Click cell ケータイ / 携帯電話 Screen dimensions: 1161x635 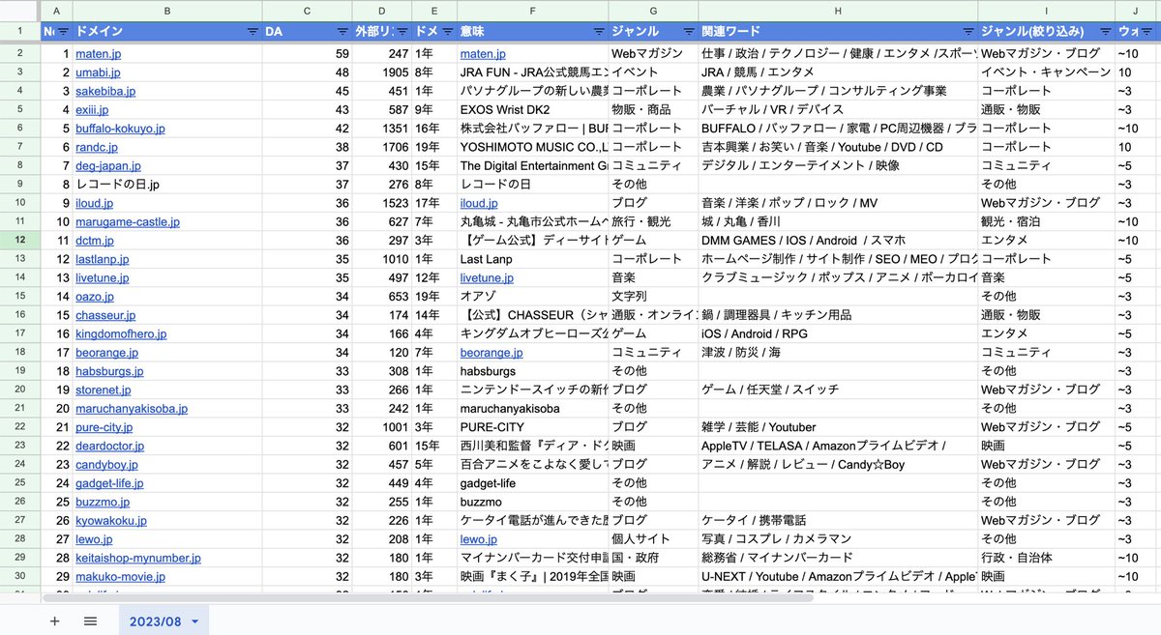(x=838, y=521)
